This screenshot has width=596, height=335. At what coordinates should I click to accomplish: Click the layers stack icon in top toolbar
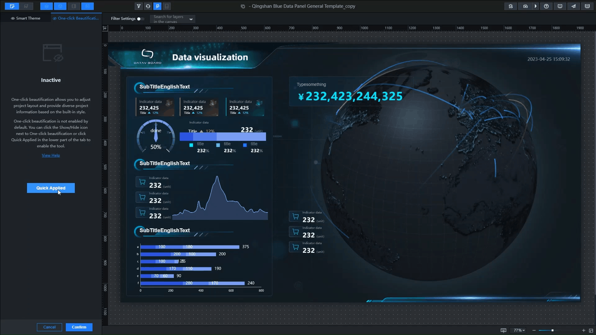46,6
